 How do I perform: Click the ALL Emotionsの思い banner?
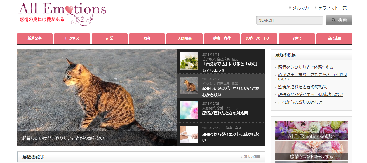[312, 131]
